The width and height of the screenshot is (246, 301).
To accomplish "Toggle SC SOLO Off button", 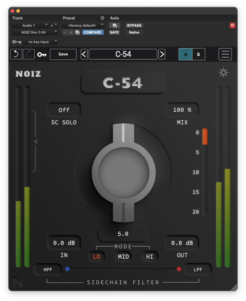I will [64, 110].
